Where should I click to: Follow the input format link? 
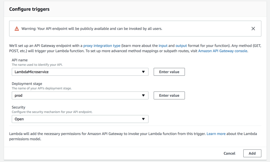(x=163, y=45)
